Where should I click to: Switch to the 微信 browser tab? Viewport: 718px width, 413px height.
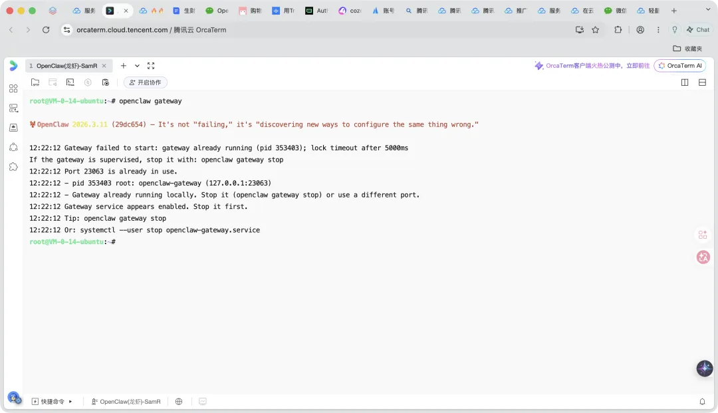click(616, 11)
